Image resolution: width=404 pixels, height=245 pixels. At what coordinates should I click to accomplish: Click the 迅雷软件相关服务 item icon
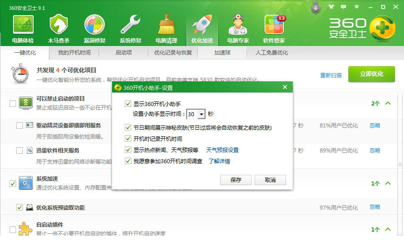(x=30, y=150)
